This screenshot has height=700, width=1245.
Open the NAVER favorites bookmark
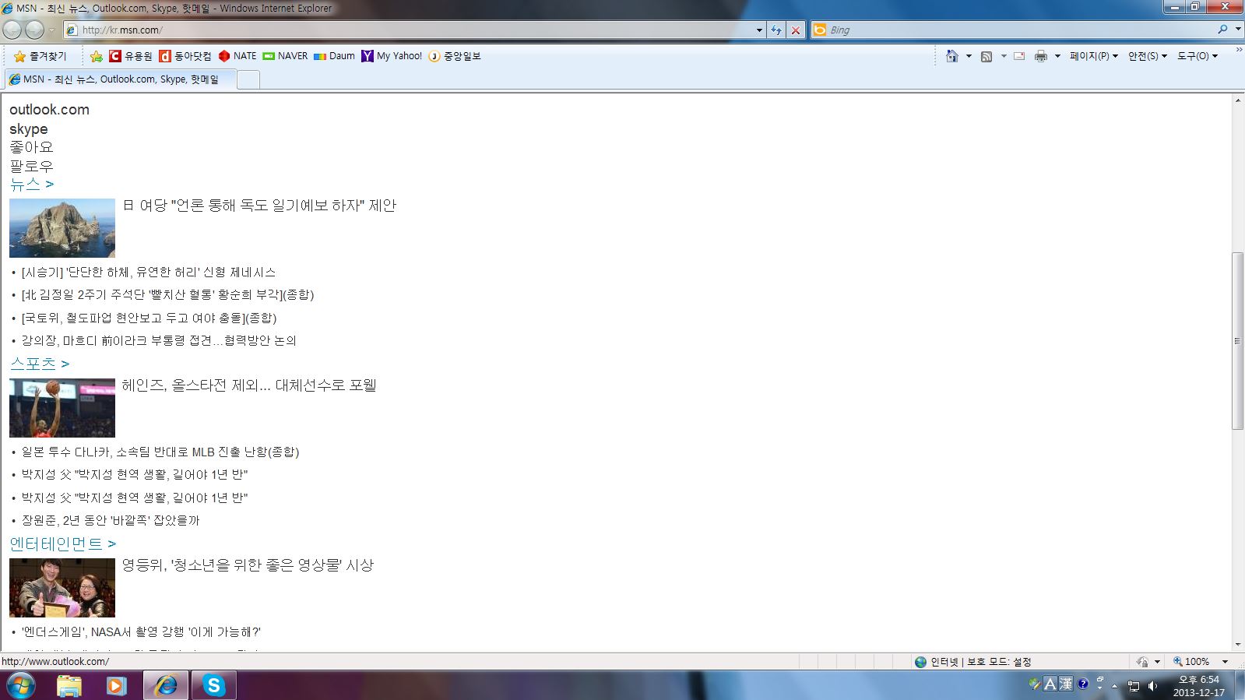pyautogui.click(x=285, y=56)
